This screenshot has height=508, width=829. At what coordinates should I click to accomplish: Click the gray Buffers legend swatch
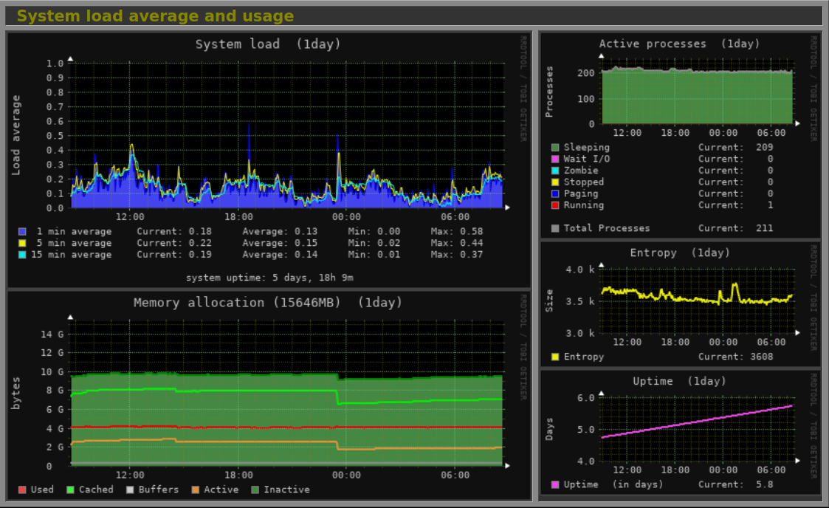pyautogui.click(x=130, y=490)
